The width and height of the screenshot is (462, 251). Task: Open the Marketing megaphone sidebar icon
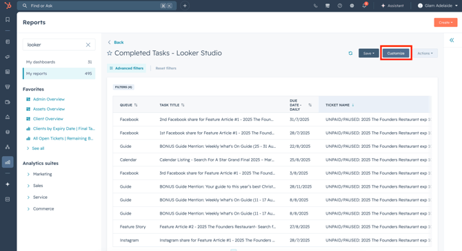[8, 56]
